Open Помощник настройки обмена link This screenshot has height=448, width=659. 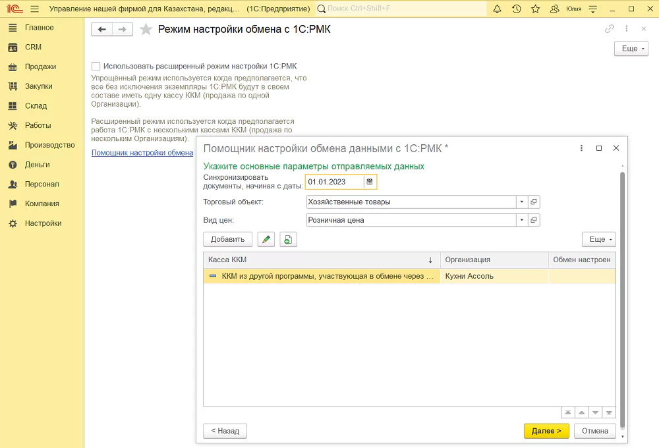(142, 153)
